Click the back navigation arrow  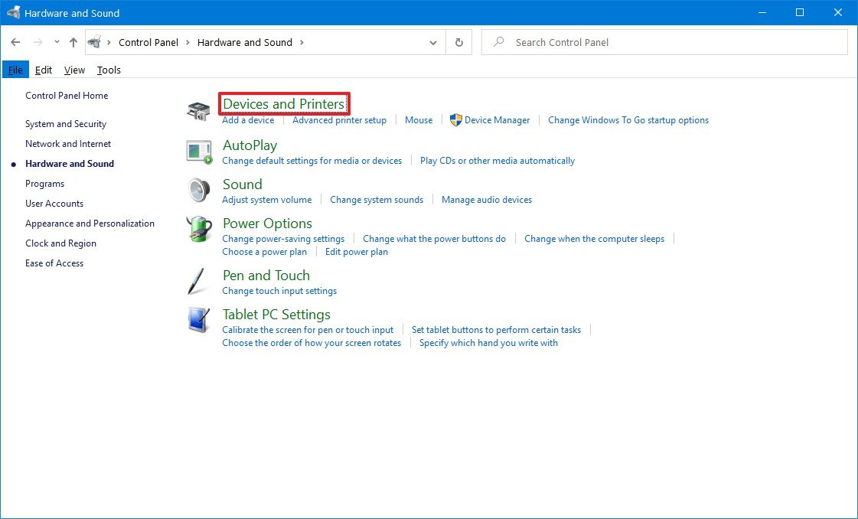tap(15, 42)
